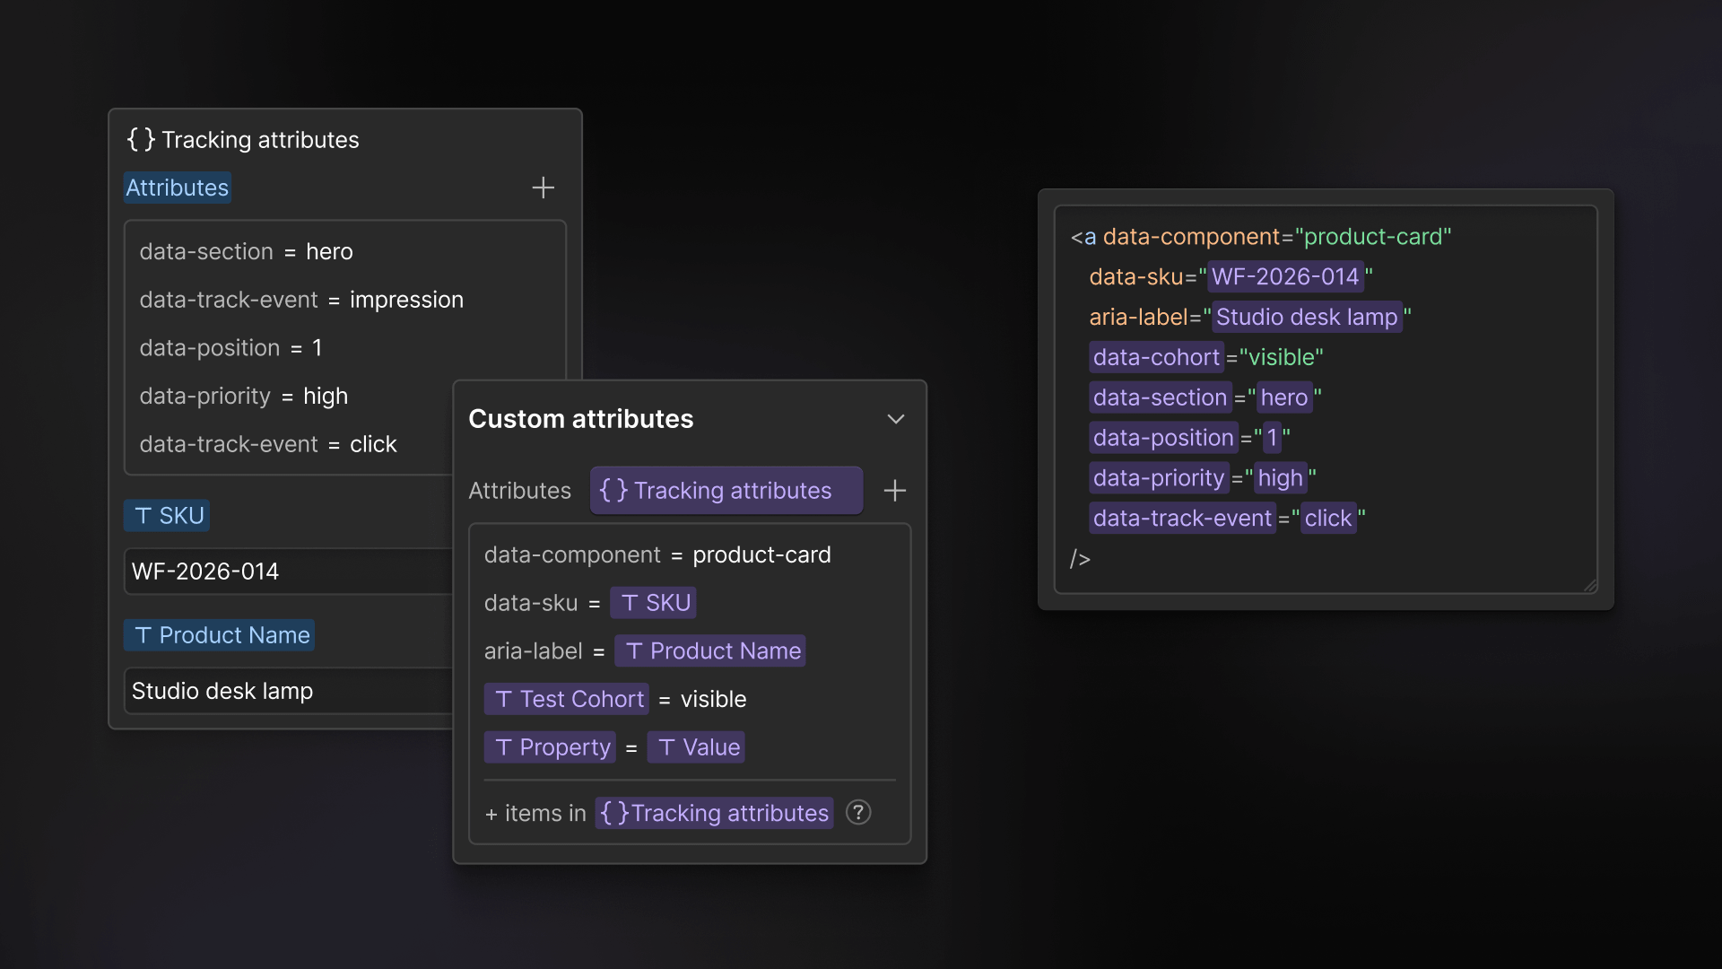Viewport: 1722px width, 969px height.
Task: Select the data-track-event = impression row
Action: click(x=301, y=300)
